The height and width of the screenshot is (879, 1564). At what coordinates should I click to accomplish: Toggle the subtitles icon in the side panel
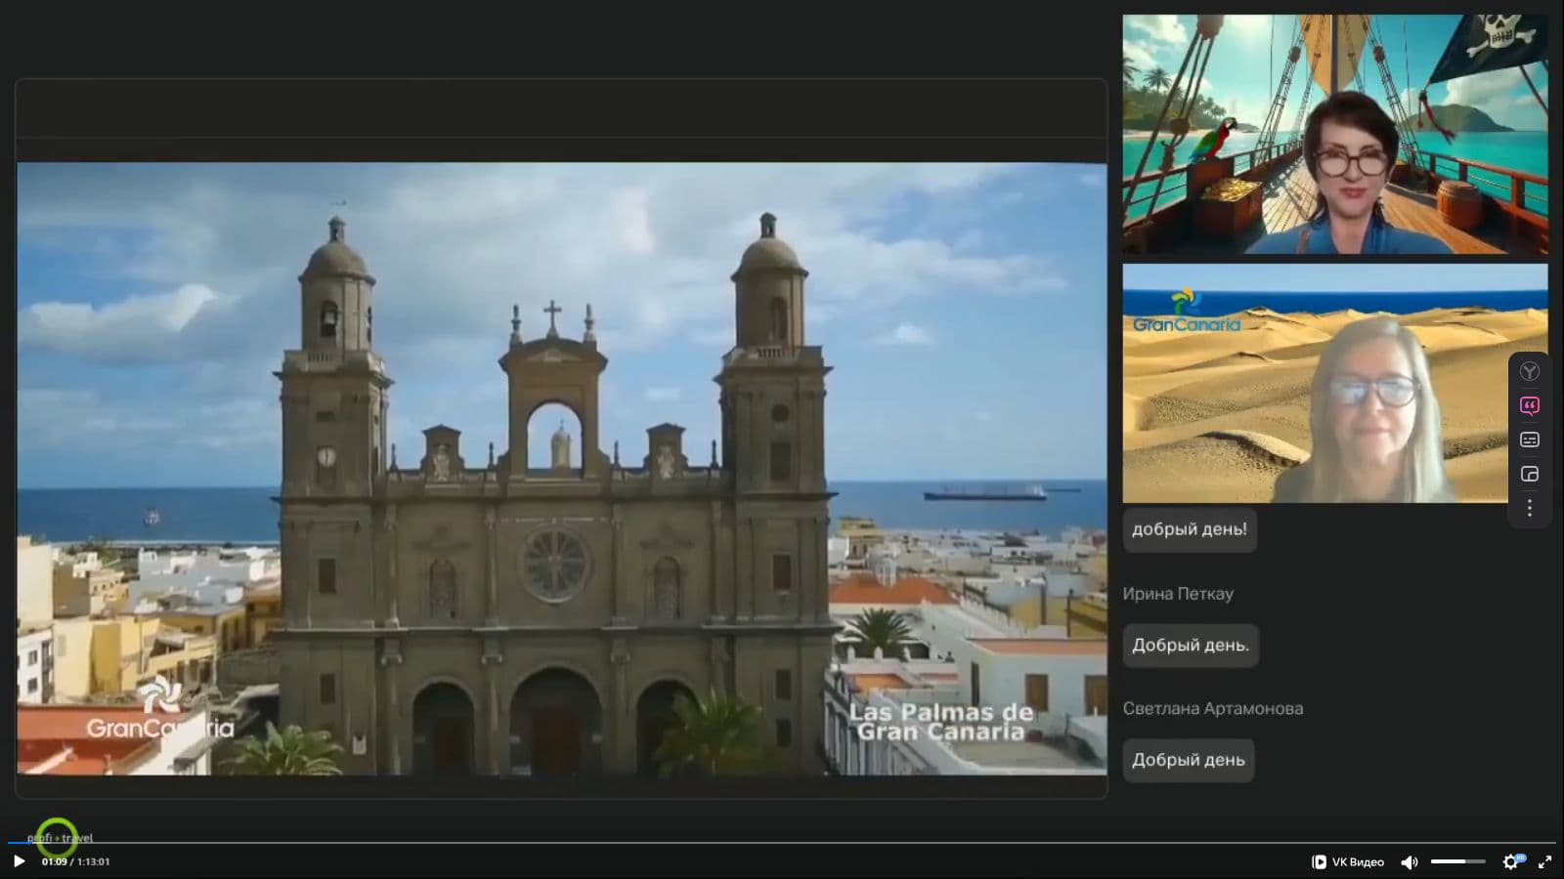tap(1530, 439)
